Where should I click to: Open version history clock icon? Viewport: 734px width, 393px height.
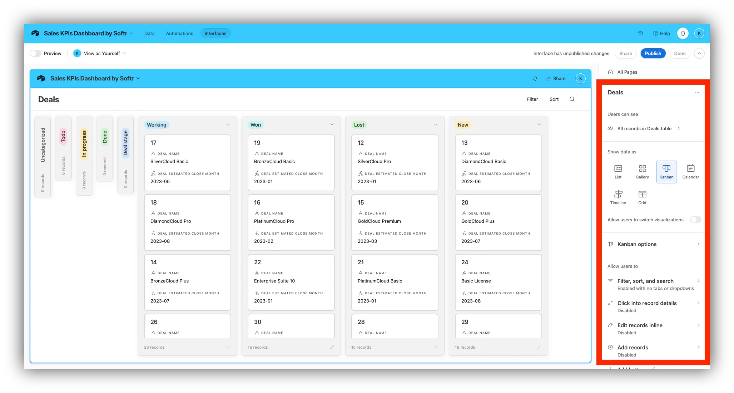640,33
